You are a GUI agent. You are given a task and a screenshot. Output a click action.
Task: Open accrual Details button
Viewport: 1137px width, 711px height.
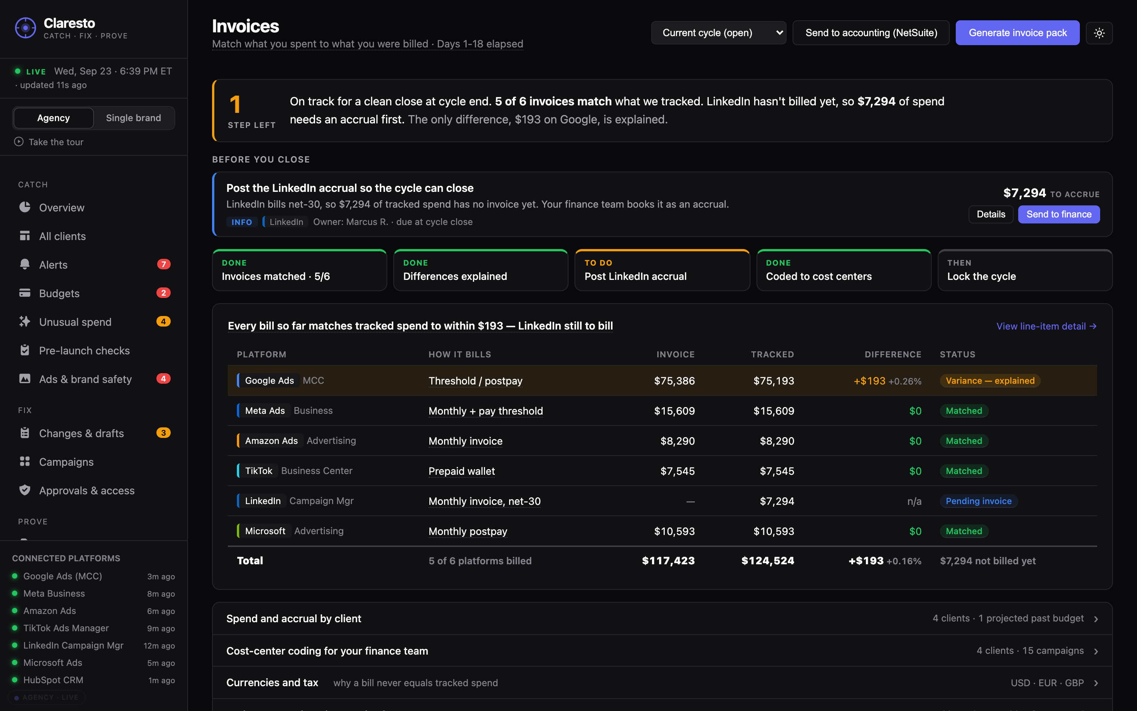[x=991, y=214]
